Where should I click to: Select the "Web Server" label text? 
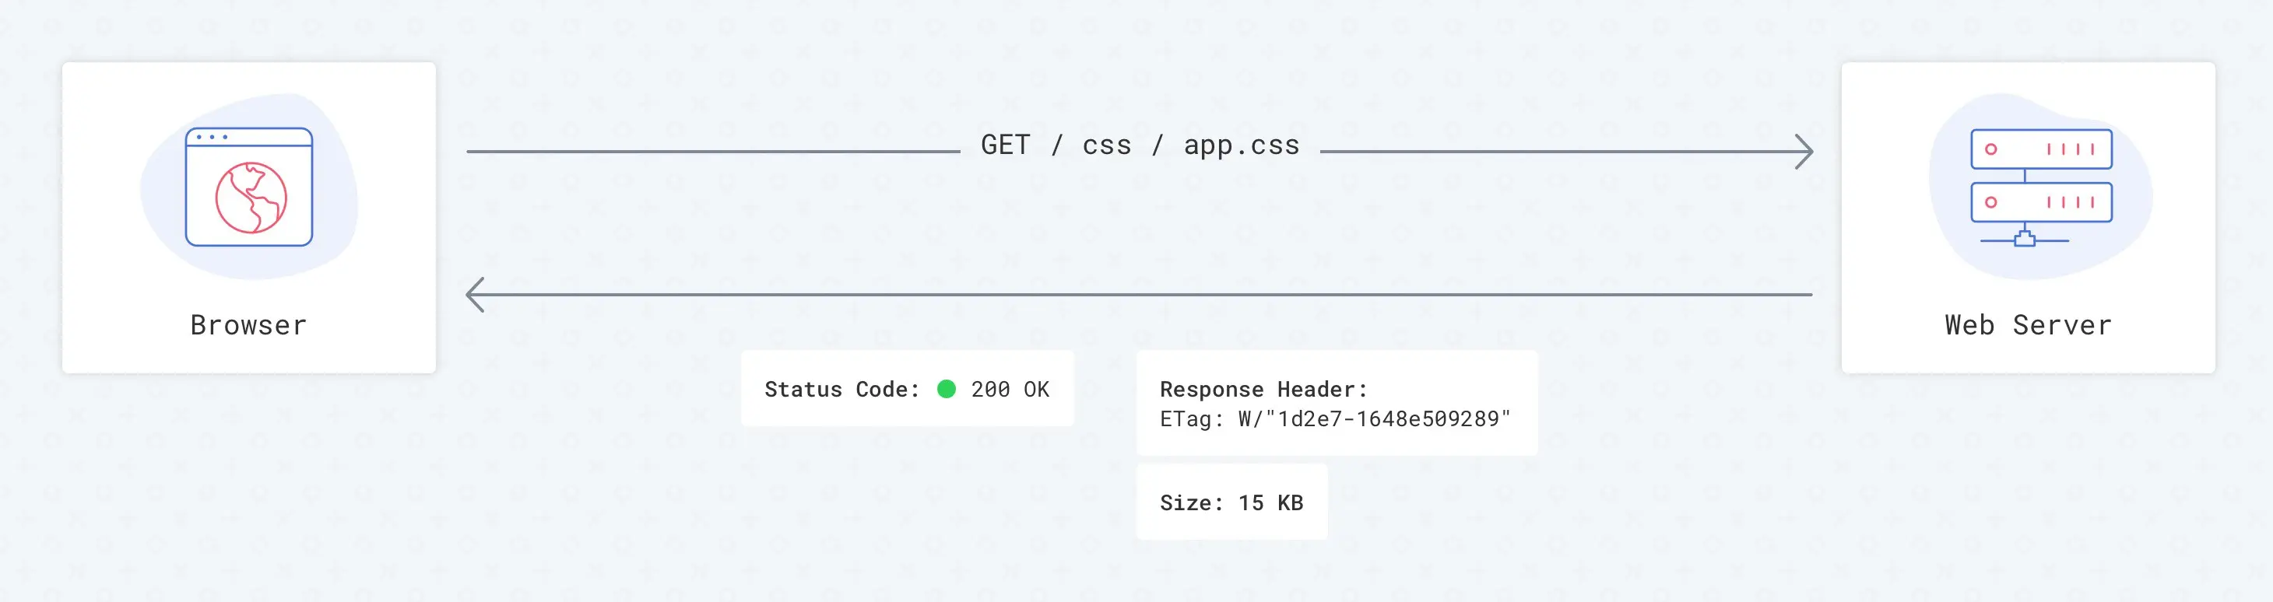2028,325
